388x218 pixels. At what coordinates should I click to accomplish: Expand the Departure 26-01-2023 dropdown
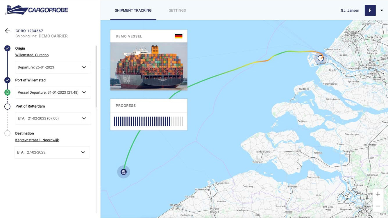tap(84, 67)
